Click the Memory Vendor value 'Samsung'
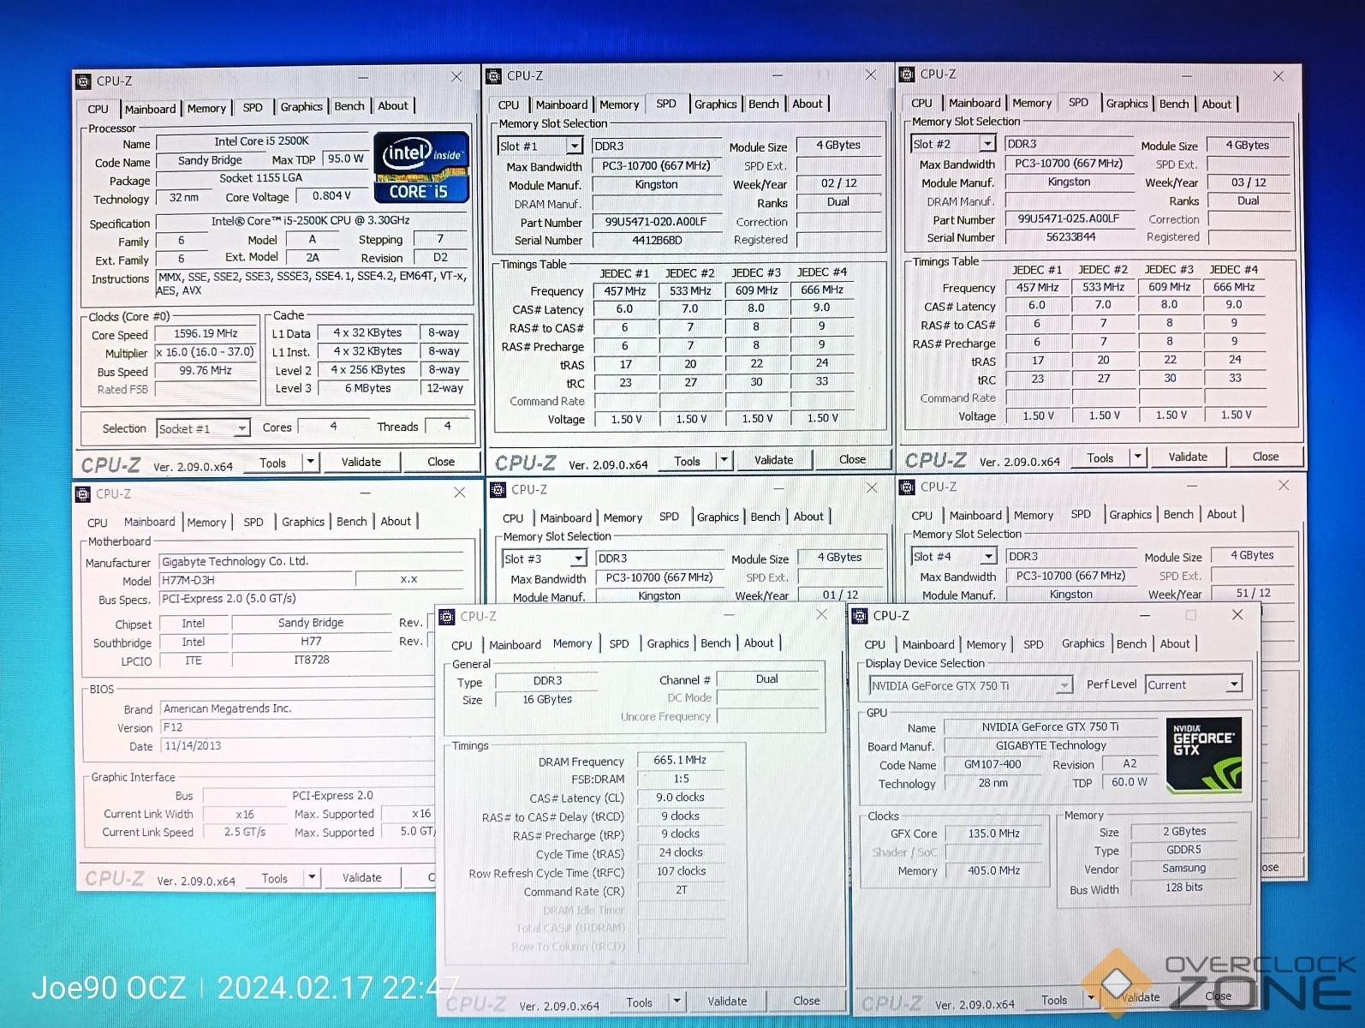This screenshot has height=1028, width=1365. coord(1184,868)
